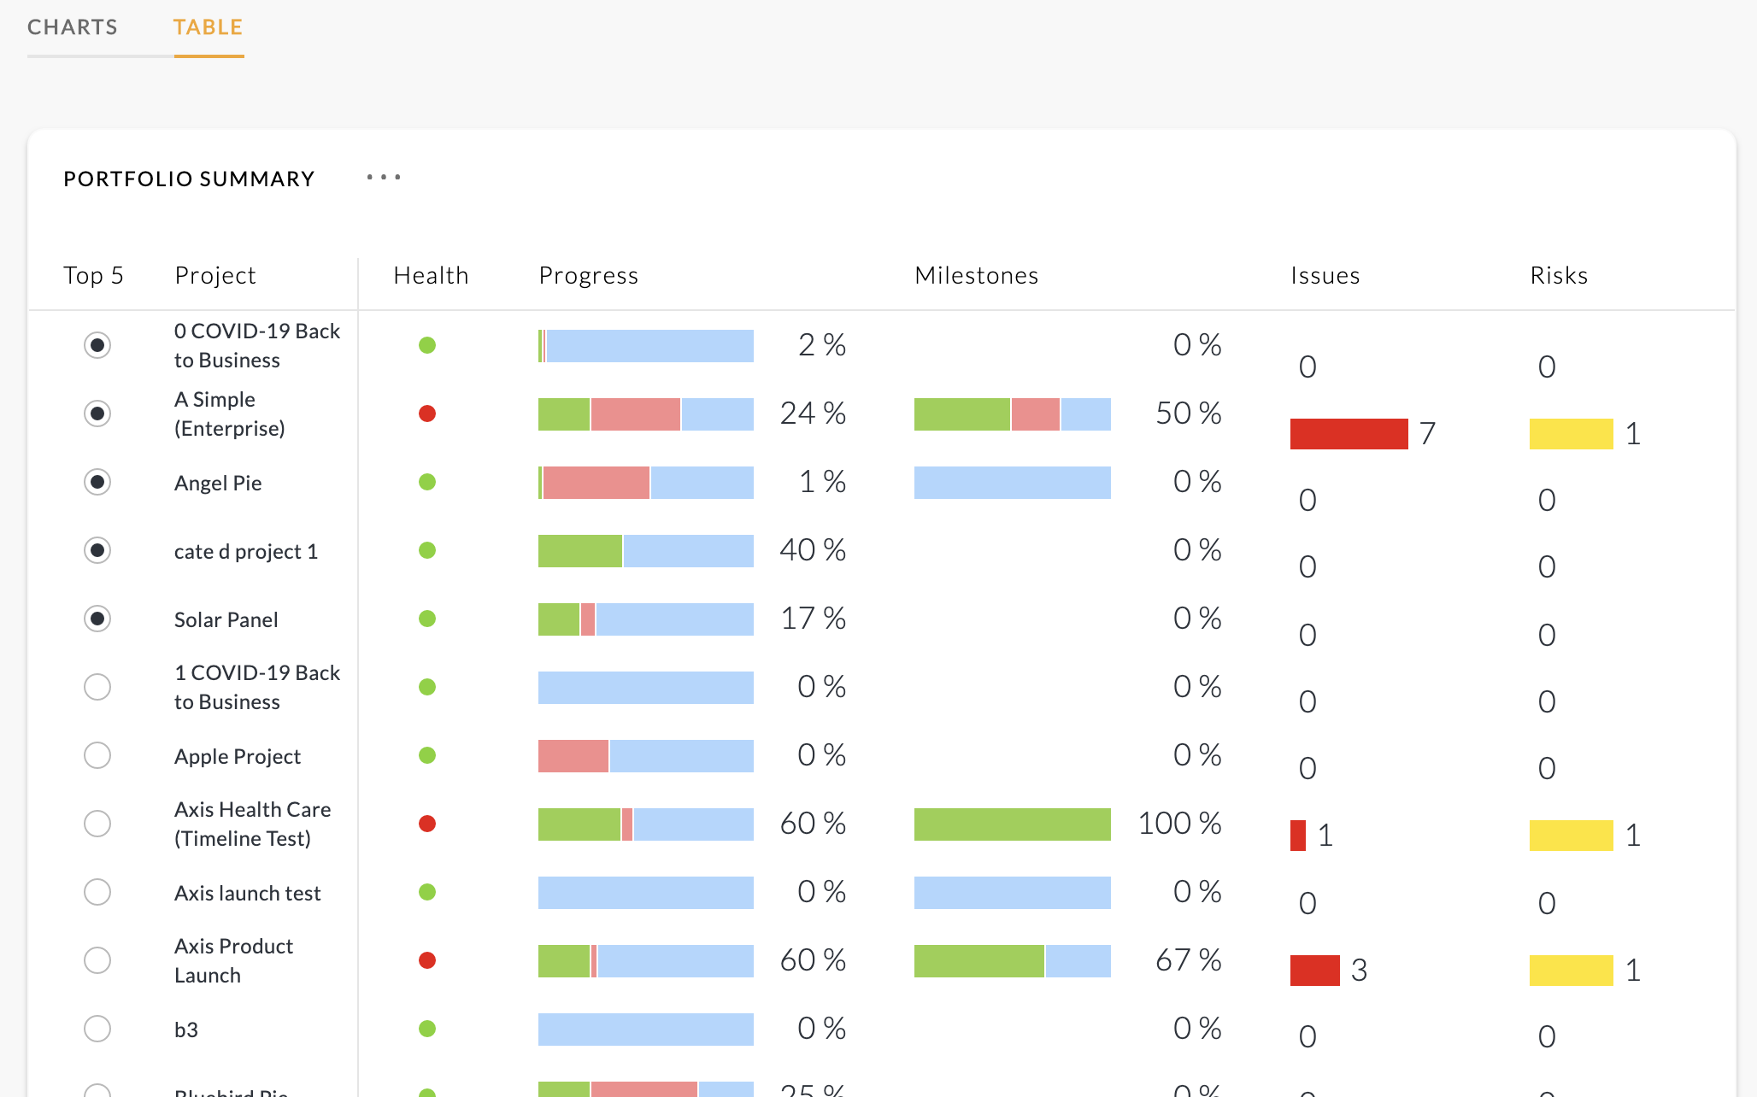The image size is (1757, 1097).
Task: Open the Axis Health Care (Timeline Test) project
Action: 253,824
